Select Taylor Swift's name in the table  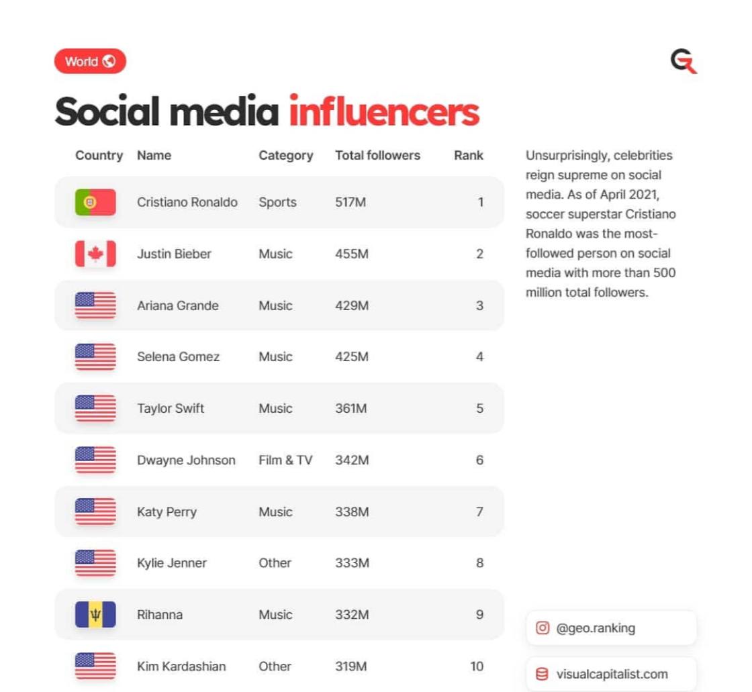pos(171,408)
